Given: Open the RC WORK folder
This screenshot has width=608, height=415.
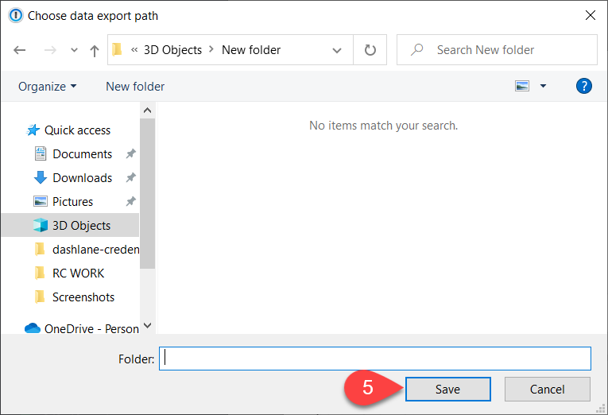Looking at the screenshot, I should (x=79, y=273).
